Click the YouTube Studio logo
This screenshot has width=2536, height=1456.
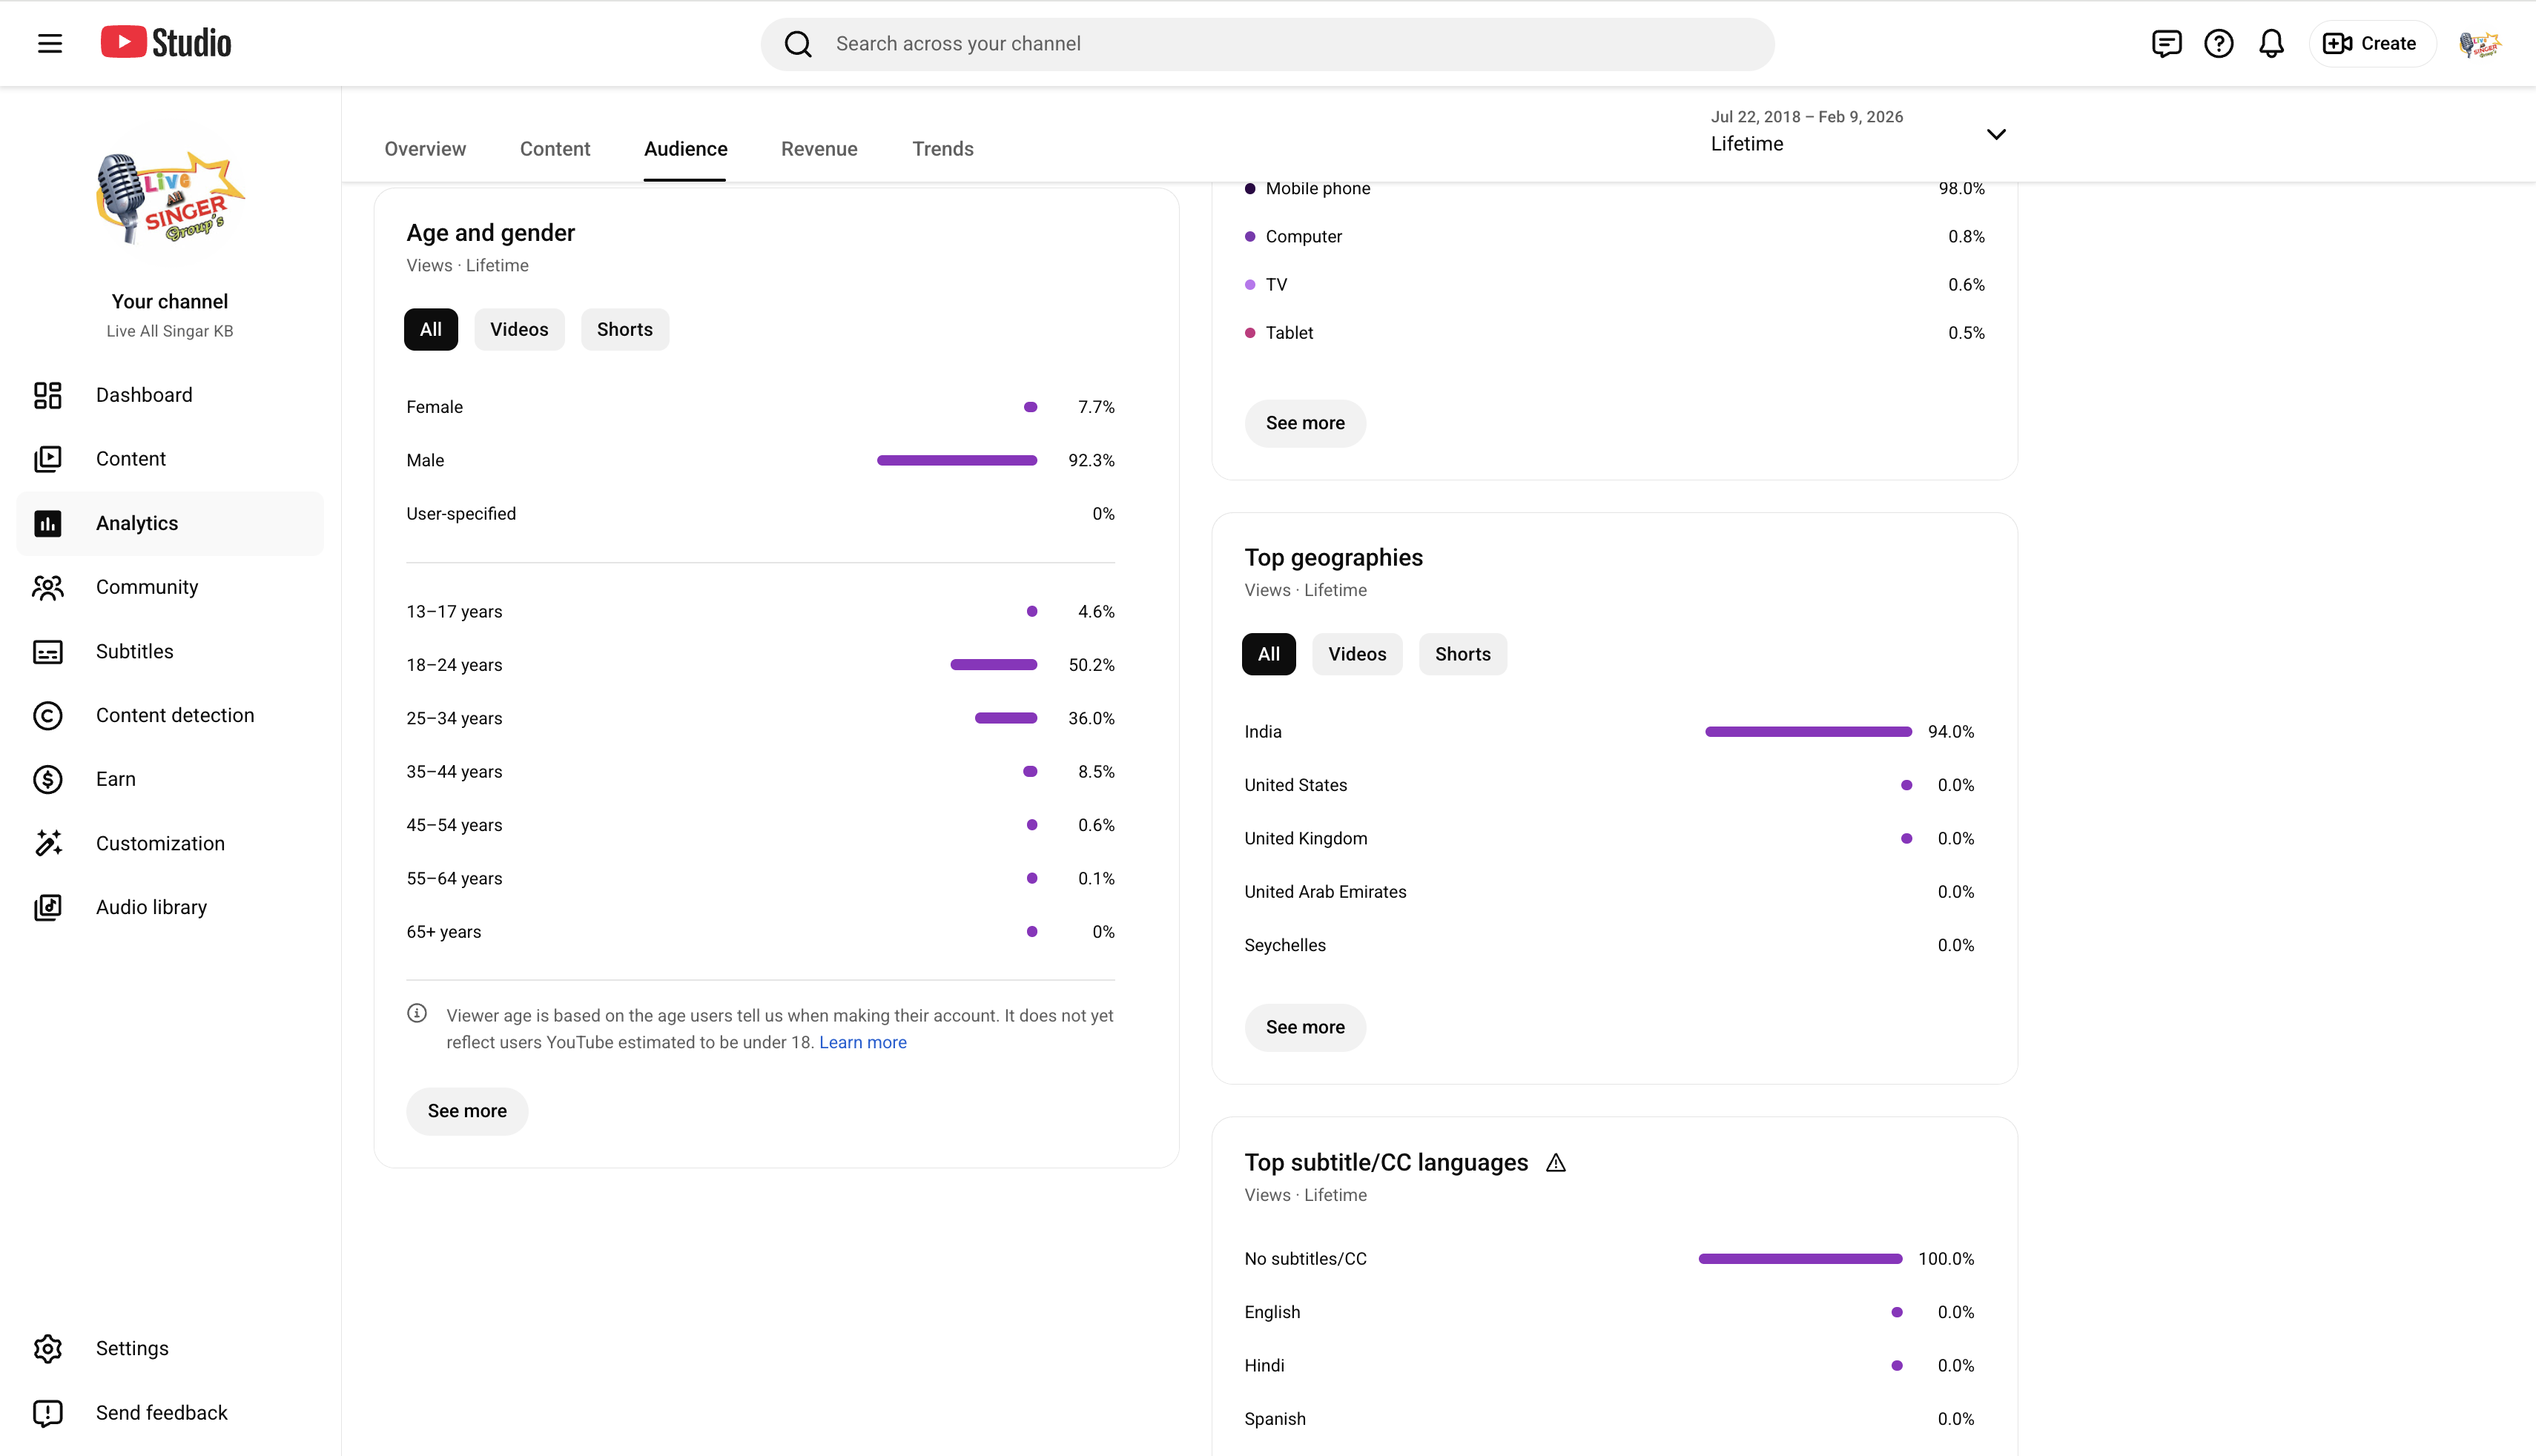[x=166, y=43]
